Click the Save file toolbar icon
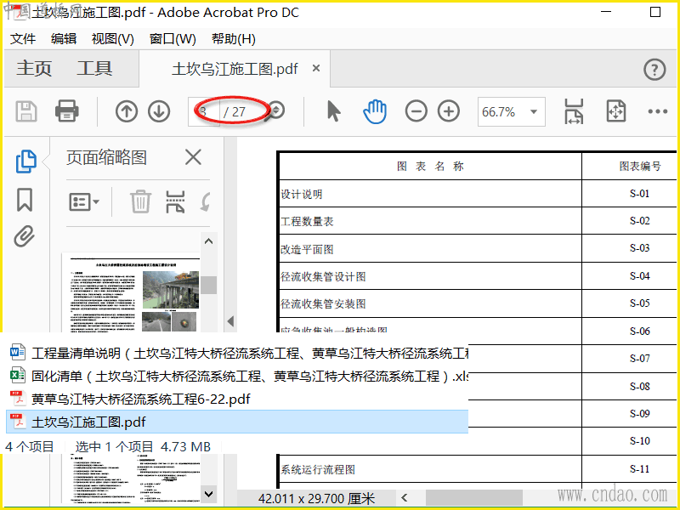The height and width of the screenshot is (510, 680). pos(26,111)
